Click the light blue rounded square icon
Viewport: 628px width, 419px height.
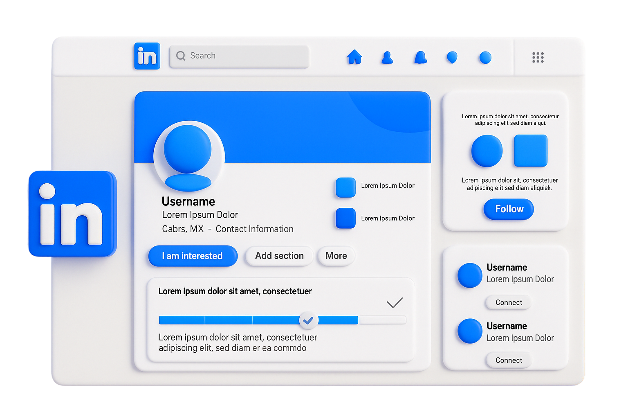[x=345, y=188]
